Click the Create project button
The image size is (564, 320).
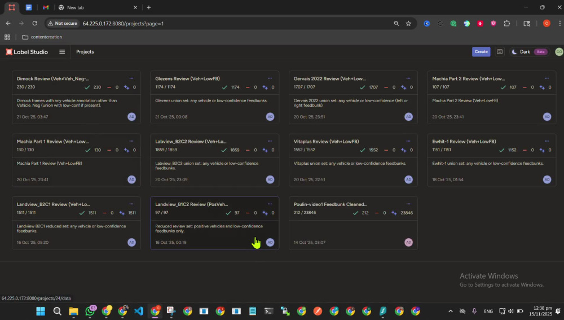click(x=481, y=52)
